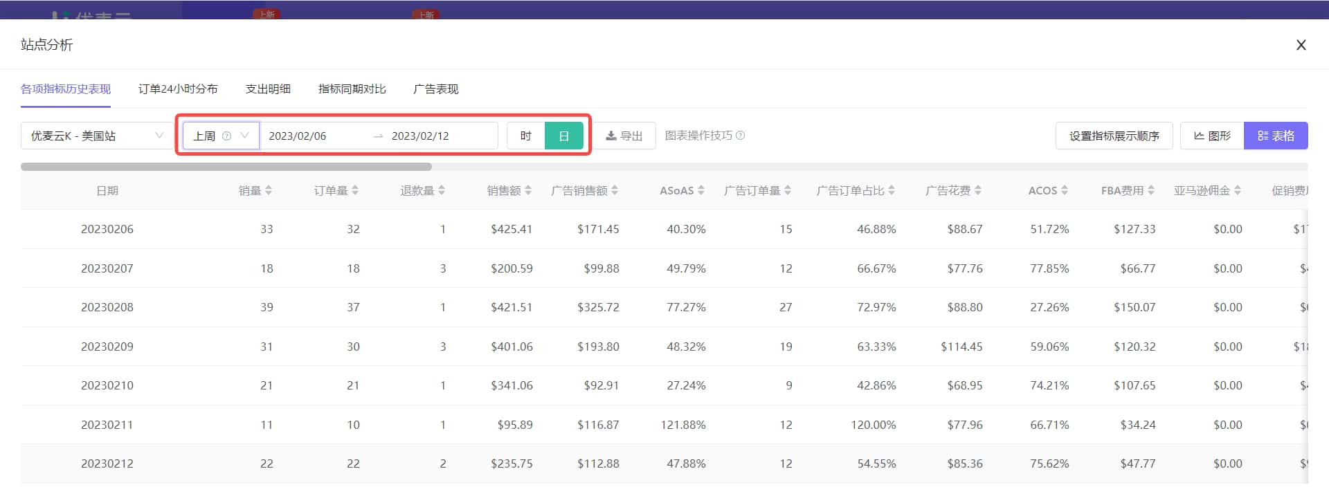Open the 指标同期对比 tab
The image size is (1329, 496).
352,89
